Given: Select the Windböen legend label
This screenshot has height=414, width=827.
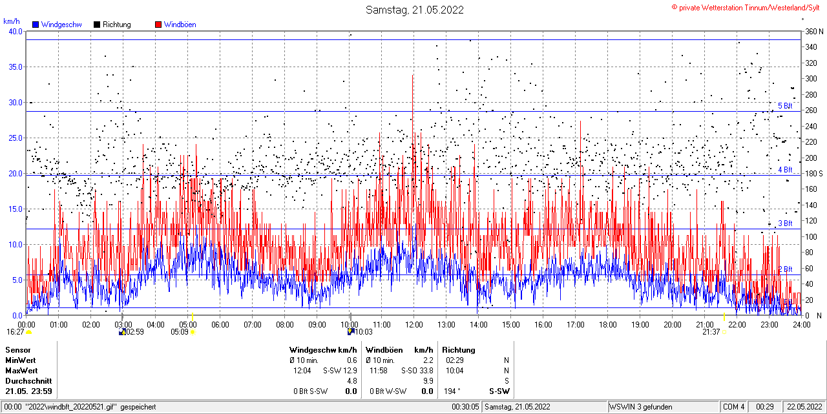Looking at the screenshot, I should tap(180, 25).
